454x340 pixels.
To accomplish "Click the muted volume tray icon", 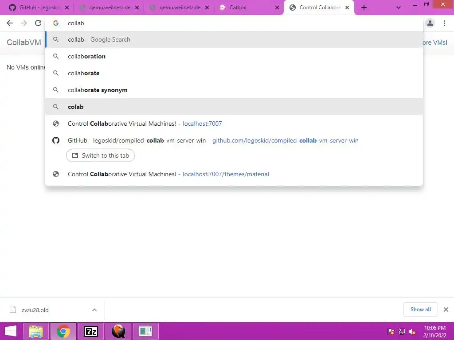I will tap(412, 332).
